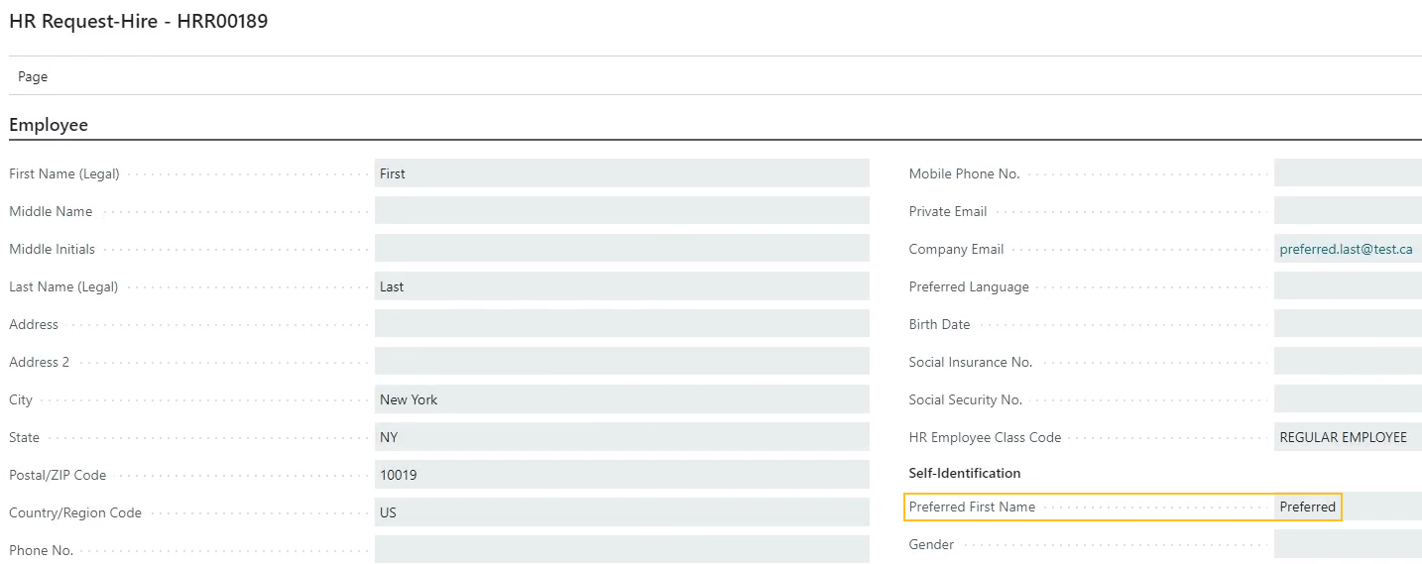Click the Last Name (Legal) field
This screenshot has width=1422, height=564.
621,286
